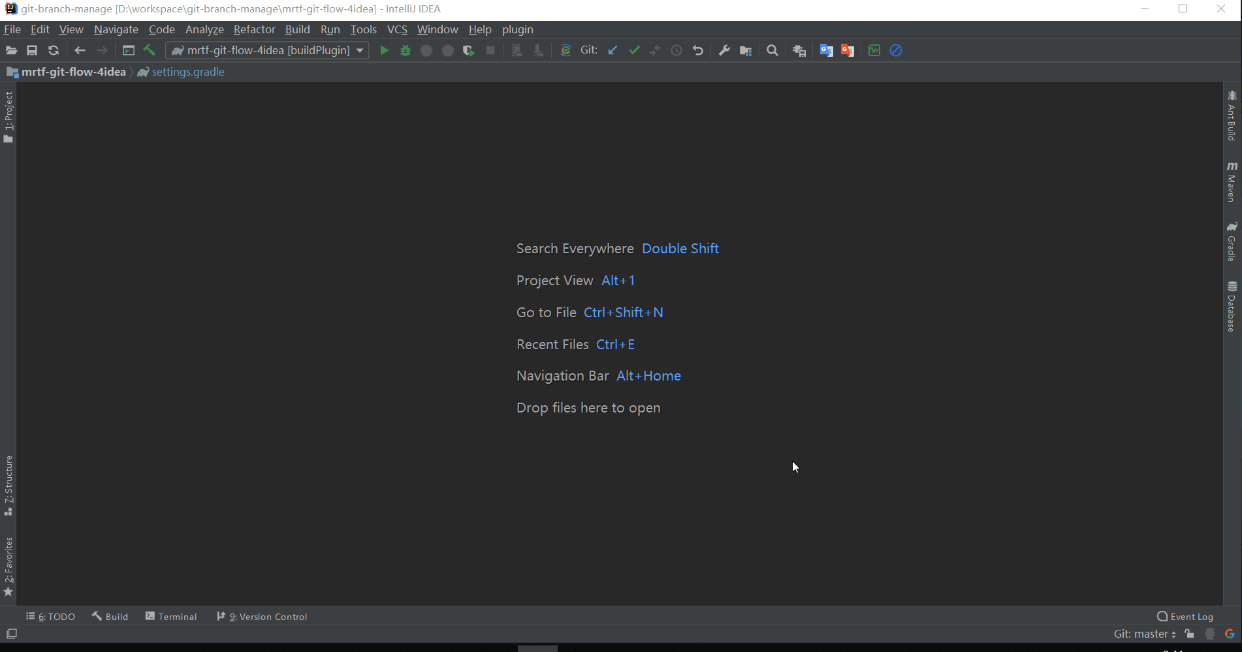This screenshot has width=1242, height=652.
Task: Synchronize files with the refresh icon
Action: pyautogui.click(x=54, y=50)
